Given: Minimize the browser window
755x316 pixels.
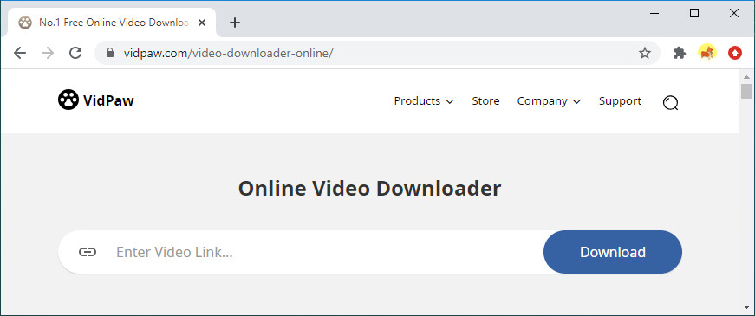Looking at the screenshot, I should click(654, 14).
